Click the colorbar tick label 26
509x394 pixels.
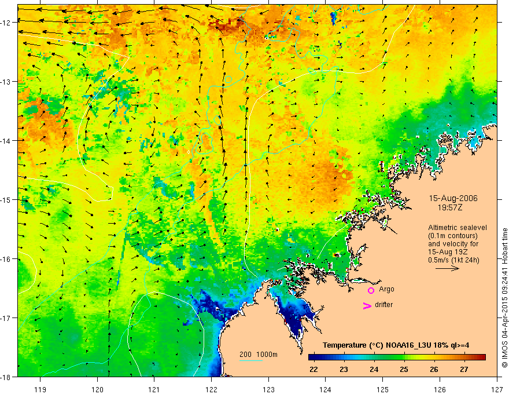coord(434,369)
